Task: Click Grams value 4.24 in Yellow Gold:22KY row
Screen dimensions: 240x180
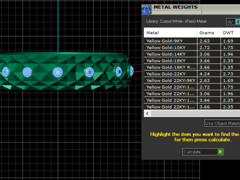Action: 204,74
